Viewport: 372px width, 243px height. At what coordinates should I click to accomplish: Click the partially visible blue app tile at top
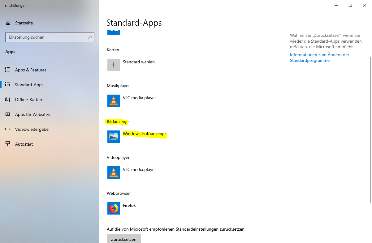pos(114,32)
